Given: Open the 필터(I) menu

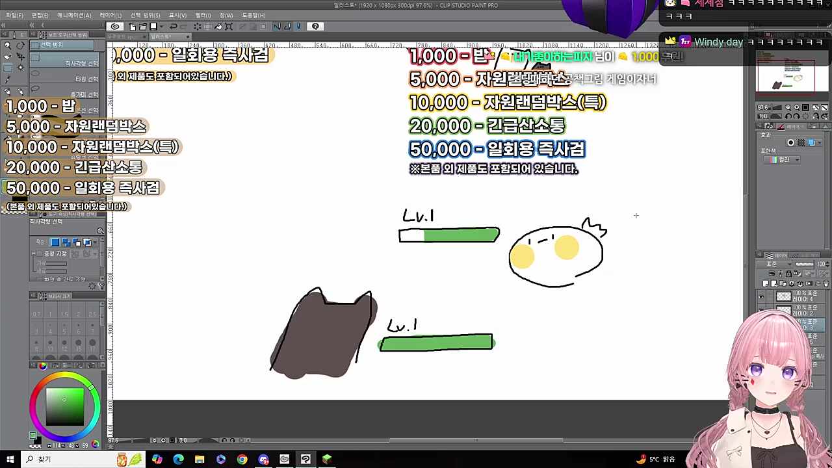Looking at the screenshot, I should 203,15.
